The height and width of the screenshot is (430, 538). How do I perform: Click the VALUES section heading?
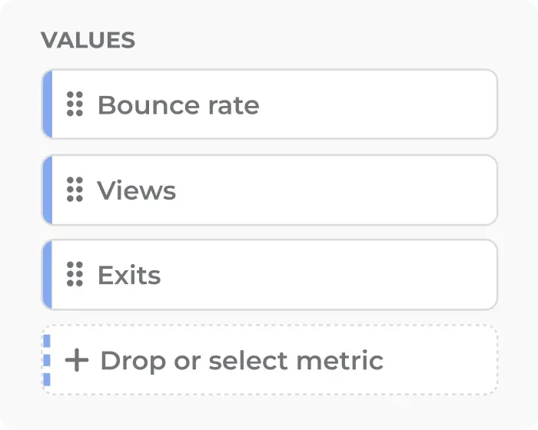(x=88, y=41)
